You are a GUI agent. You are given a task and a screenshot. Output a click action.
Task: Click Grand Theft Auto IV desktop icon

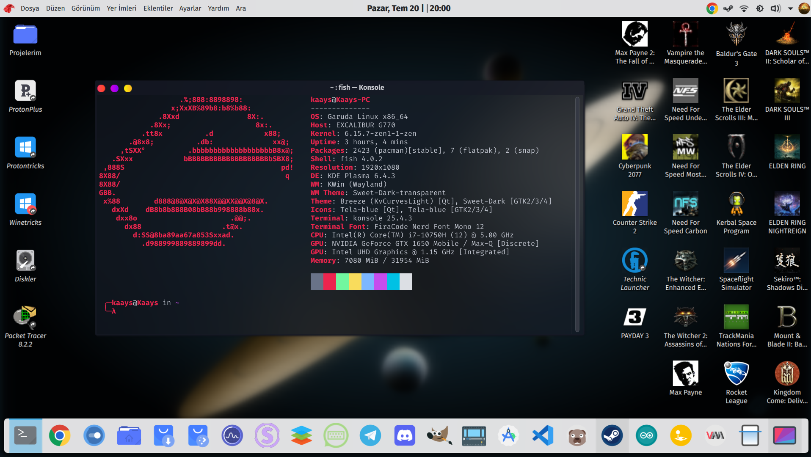point(635,100)
